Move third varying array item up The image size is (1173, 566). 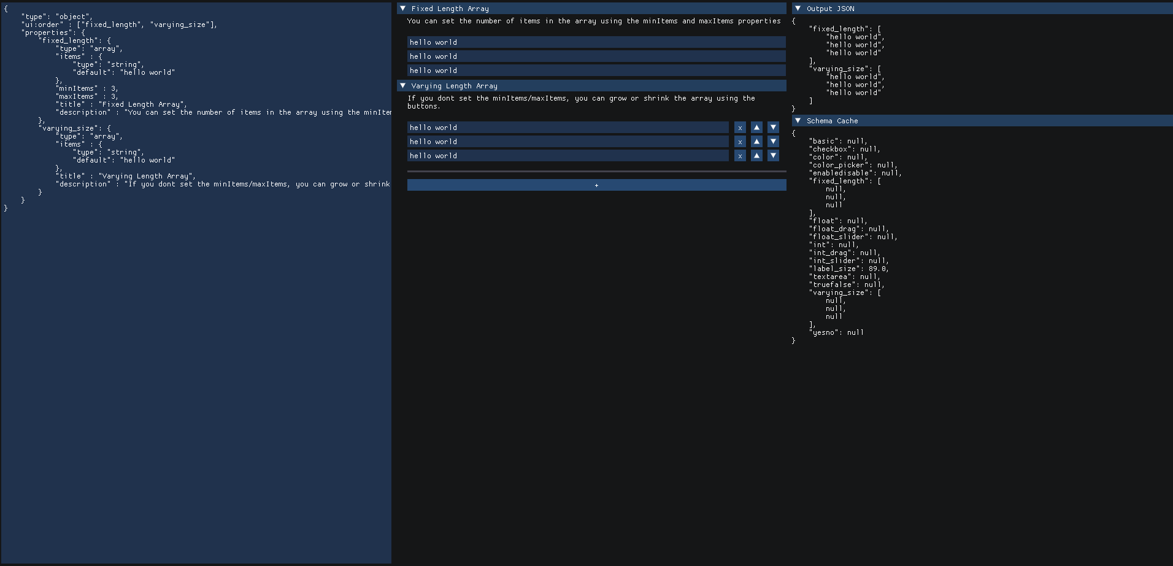(756, 156)
